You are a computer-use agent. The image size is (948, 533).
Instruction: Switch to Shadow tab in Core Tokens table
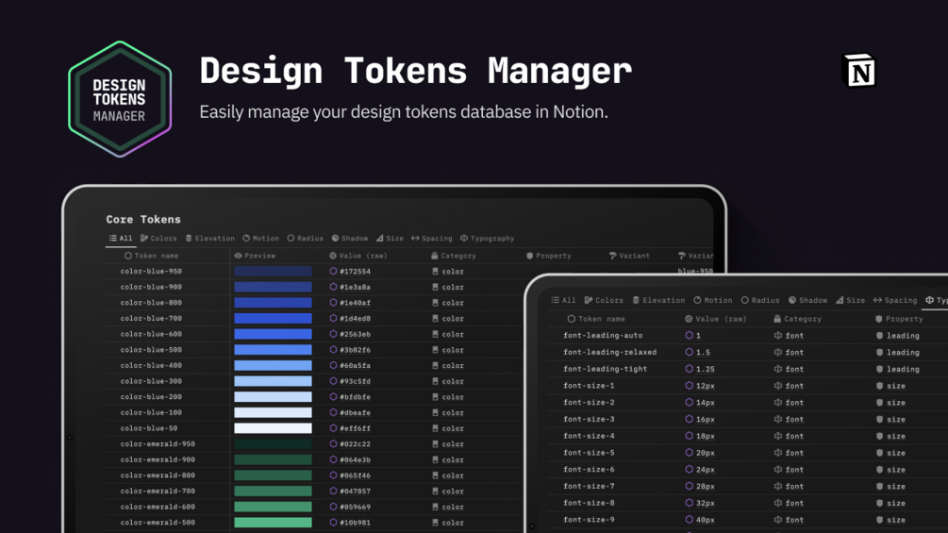349,238
